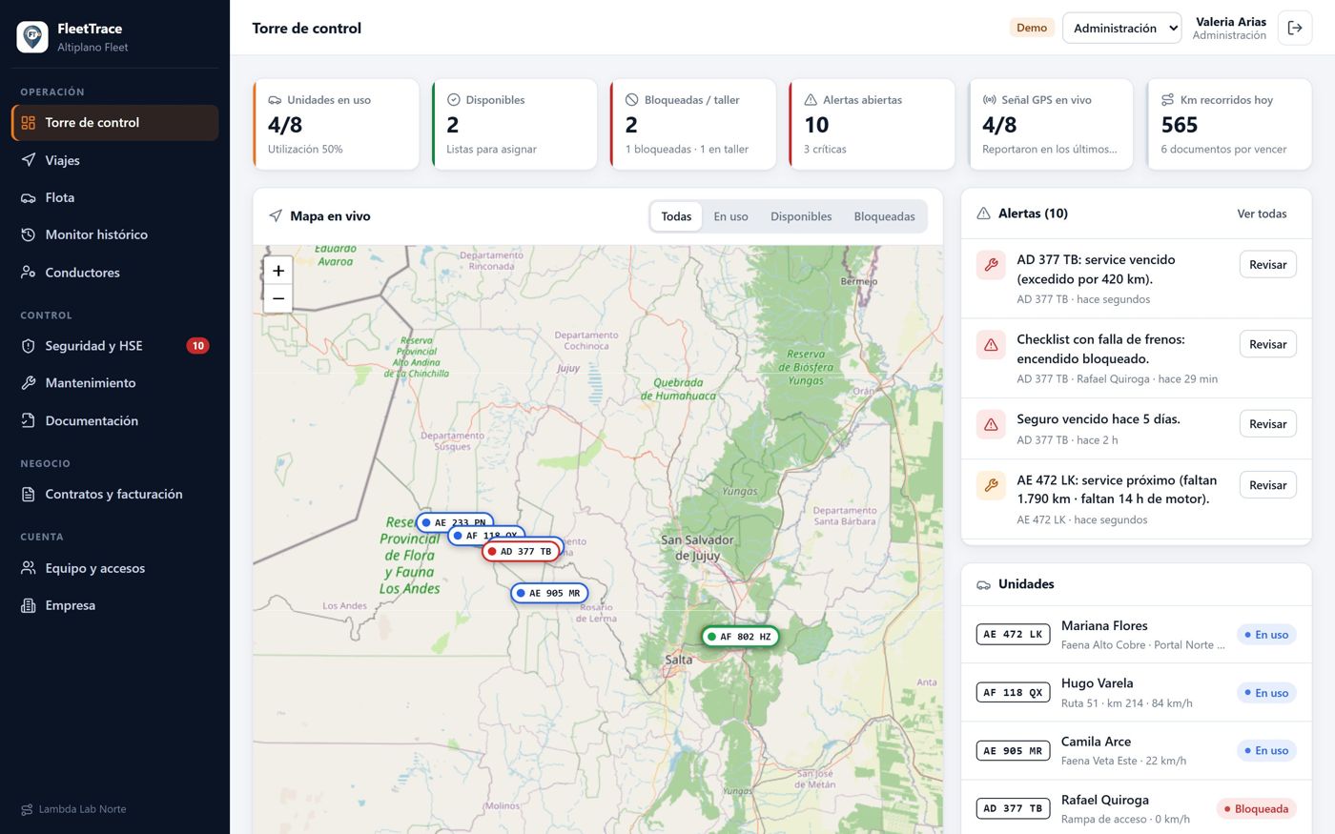
Task: Go to Viajes section
Action: coord(115,160)
